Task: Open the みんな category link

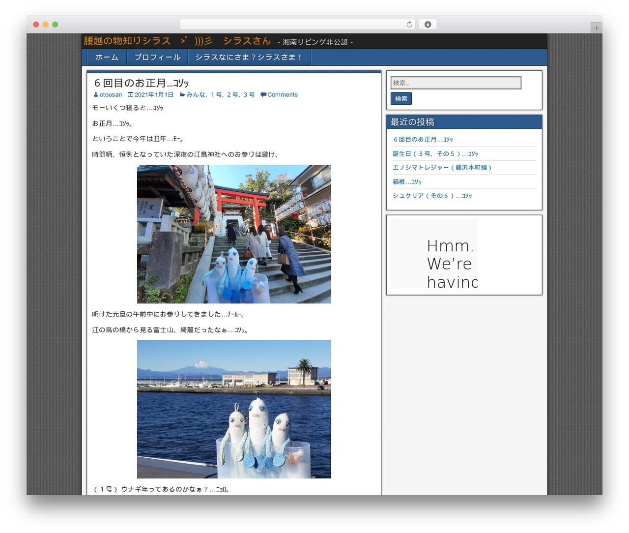Action: click(196, 95)
